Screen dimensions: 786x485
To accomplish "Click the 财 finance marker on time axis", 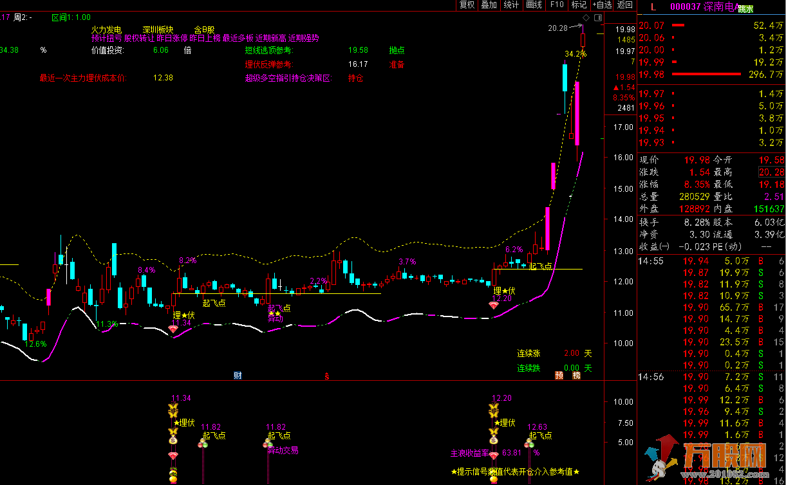I will 238,375.
